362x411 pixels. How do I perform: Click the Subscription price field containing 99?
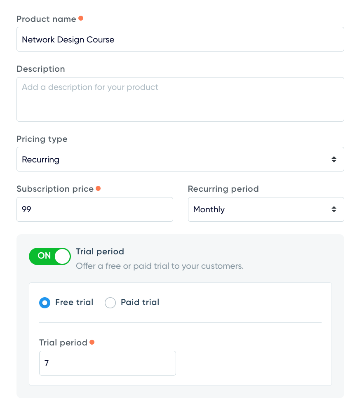(94, 209)
